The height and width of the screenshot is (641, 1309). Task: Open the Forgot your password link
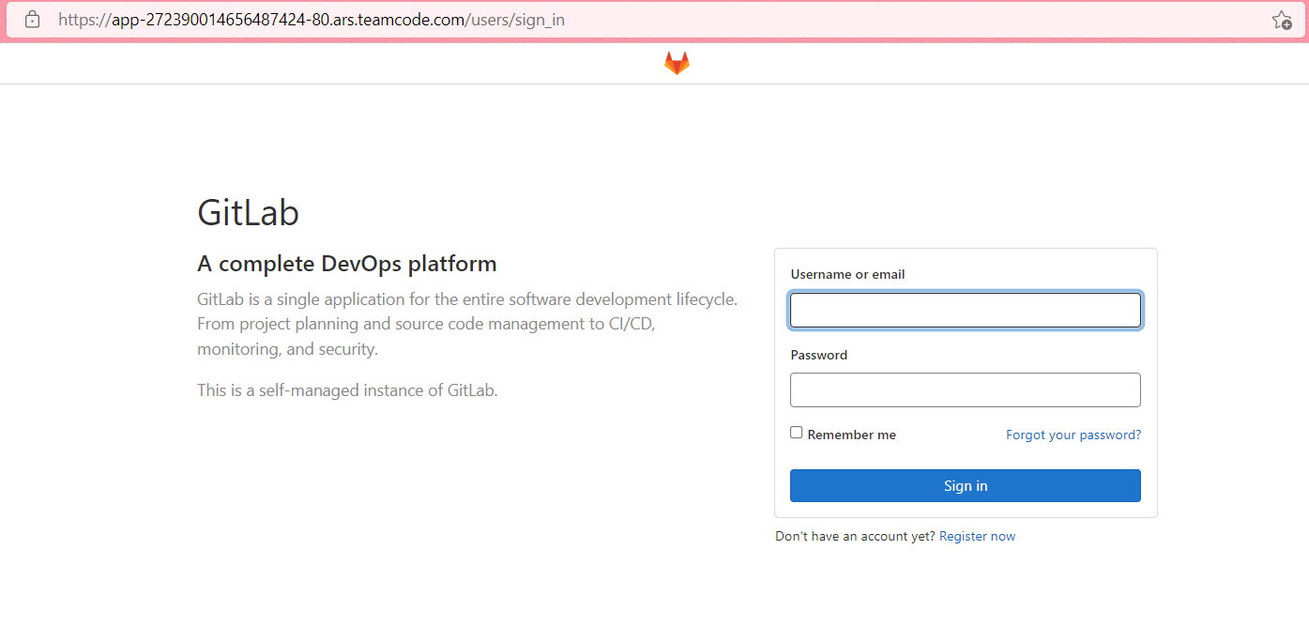pyautogui.click(x=1073, y=435)
